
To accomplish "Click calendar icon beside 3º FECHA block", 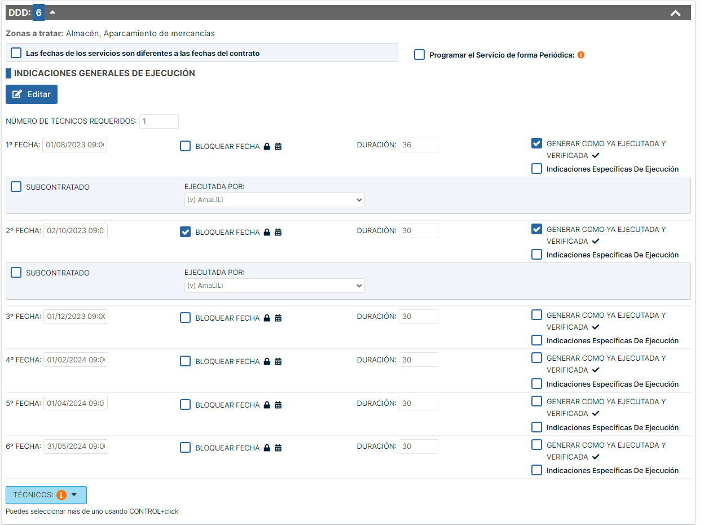I will click(278, 318).
